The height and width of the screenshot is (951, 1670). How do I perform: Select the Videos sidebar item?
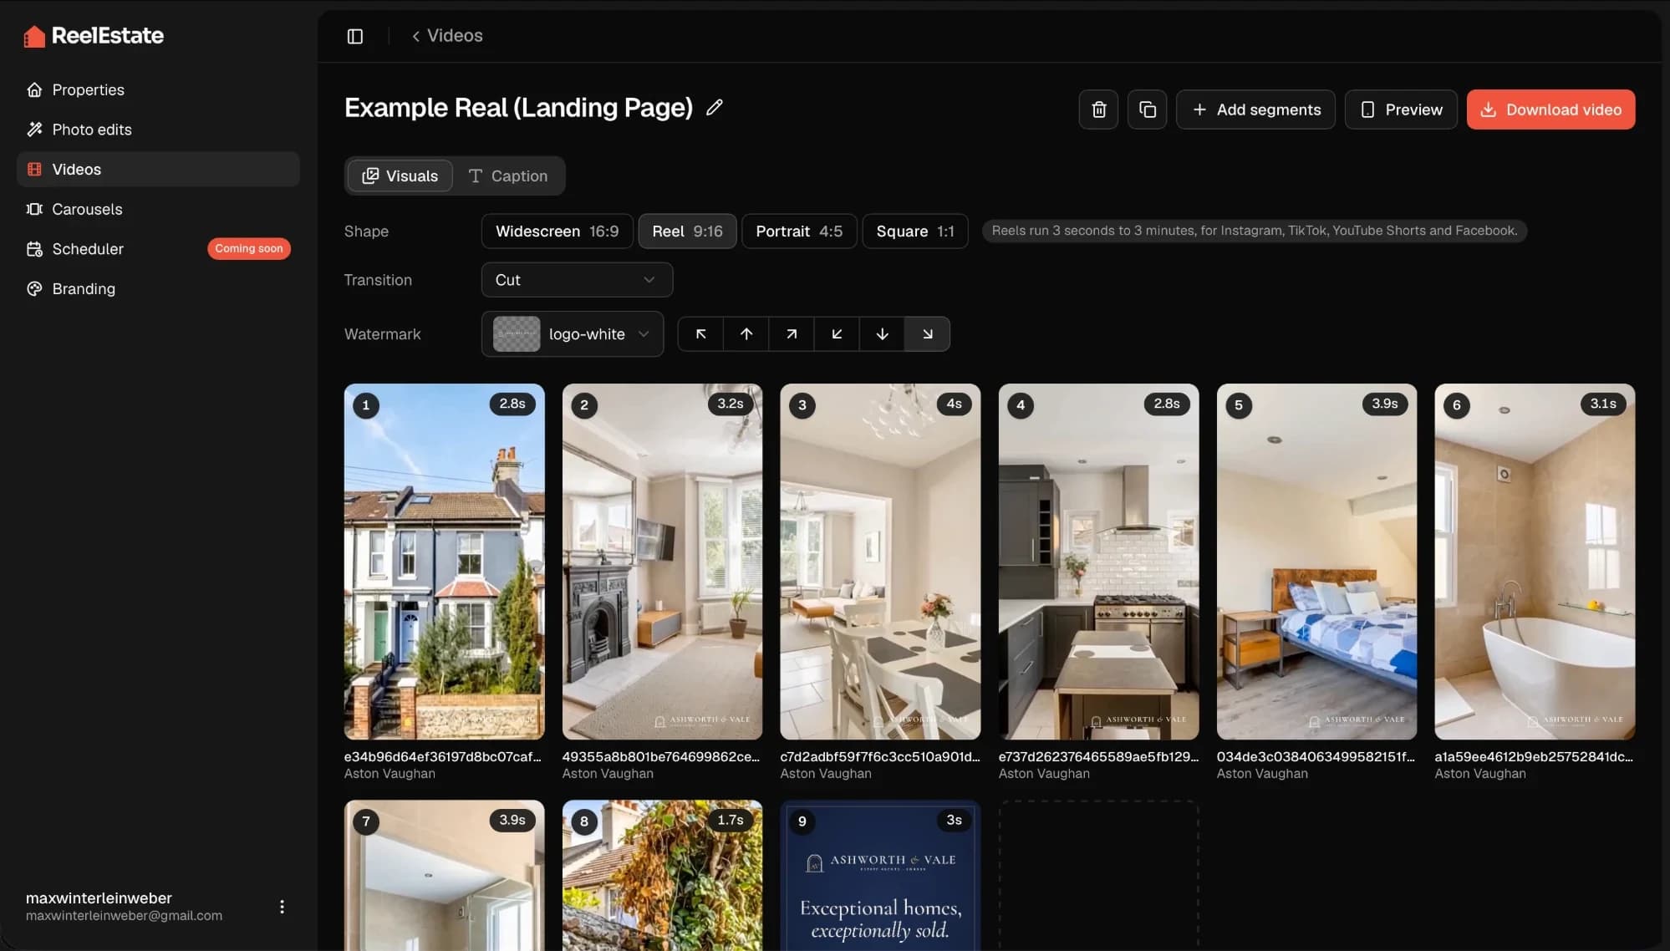pyautogui.click(x=158, y=169)
